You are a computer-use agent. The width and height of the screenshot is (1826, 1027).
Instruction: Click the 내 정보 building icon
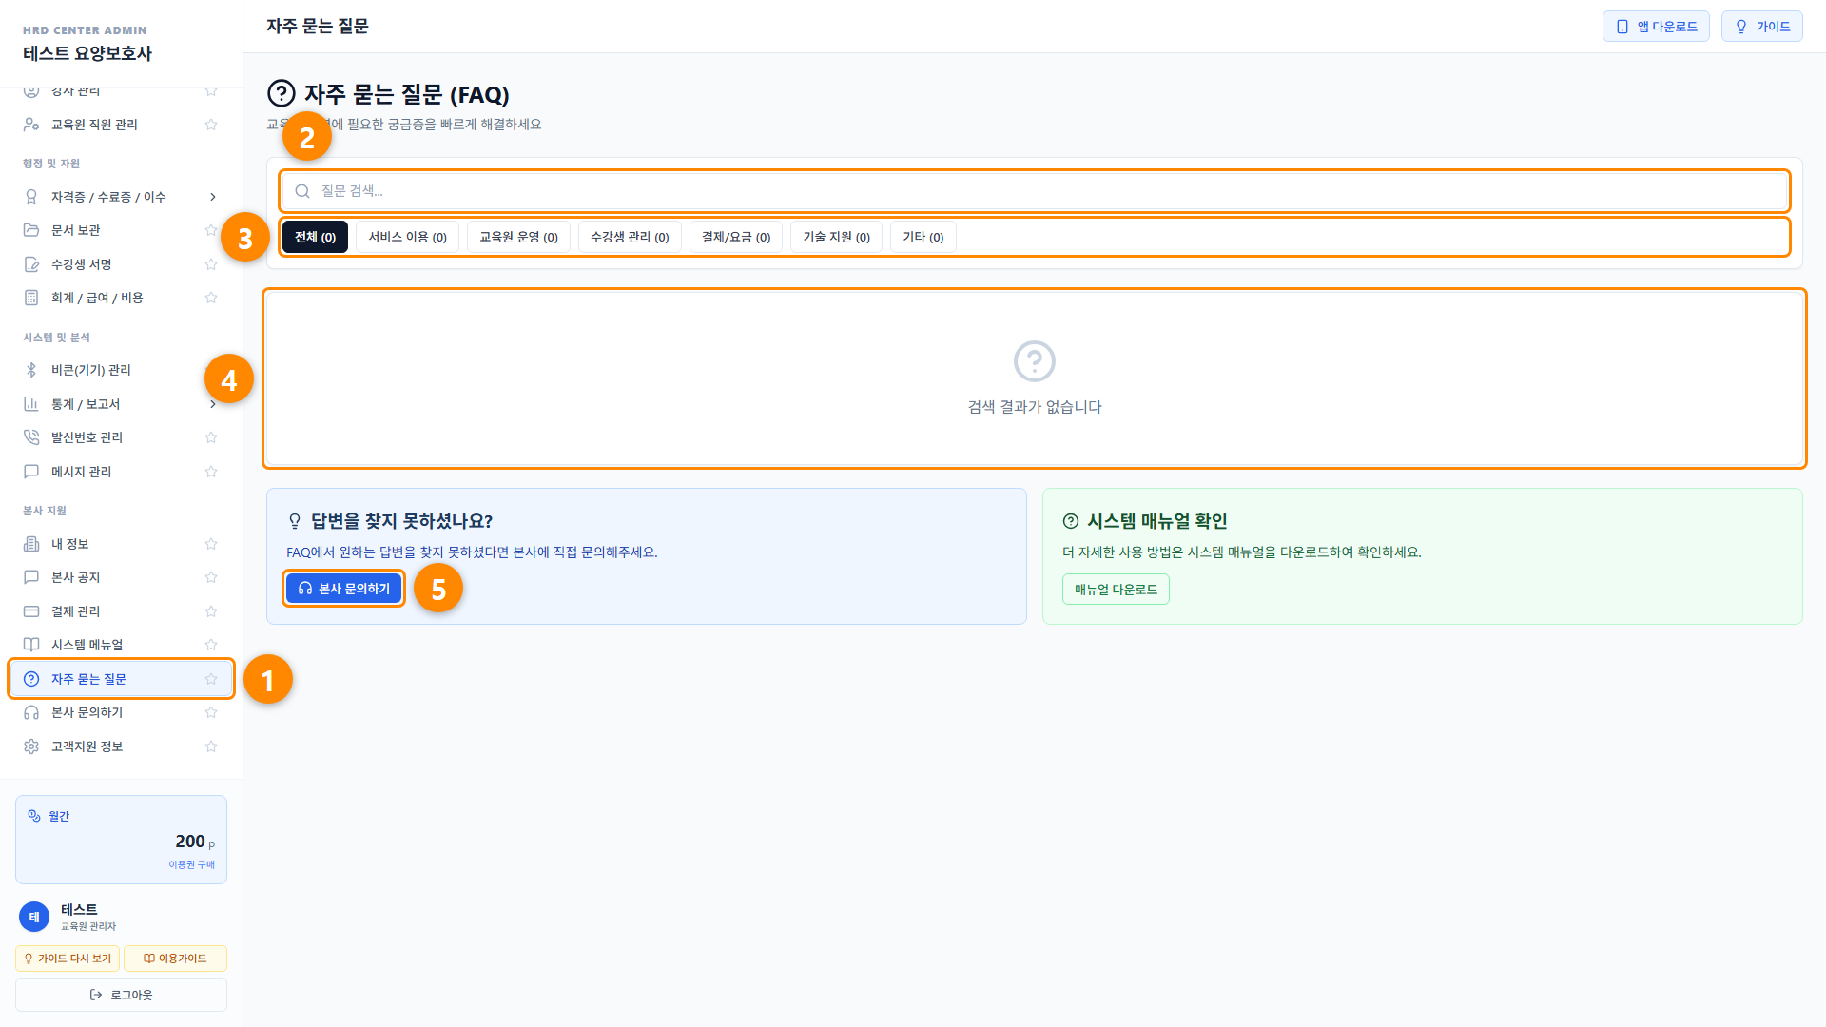(x=31, y=544)
